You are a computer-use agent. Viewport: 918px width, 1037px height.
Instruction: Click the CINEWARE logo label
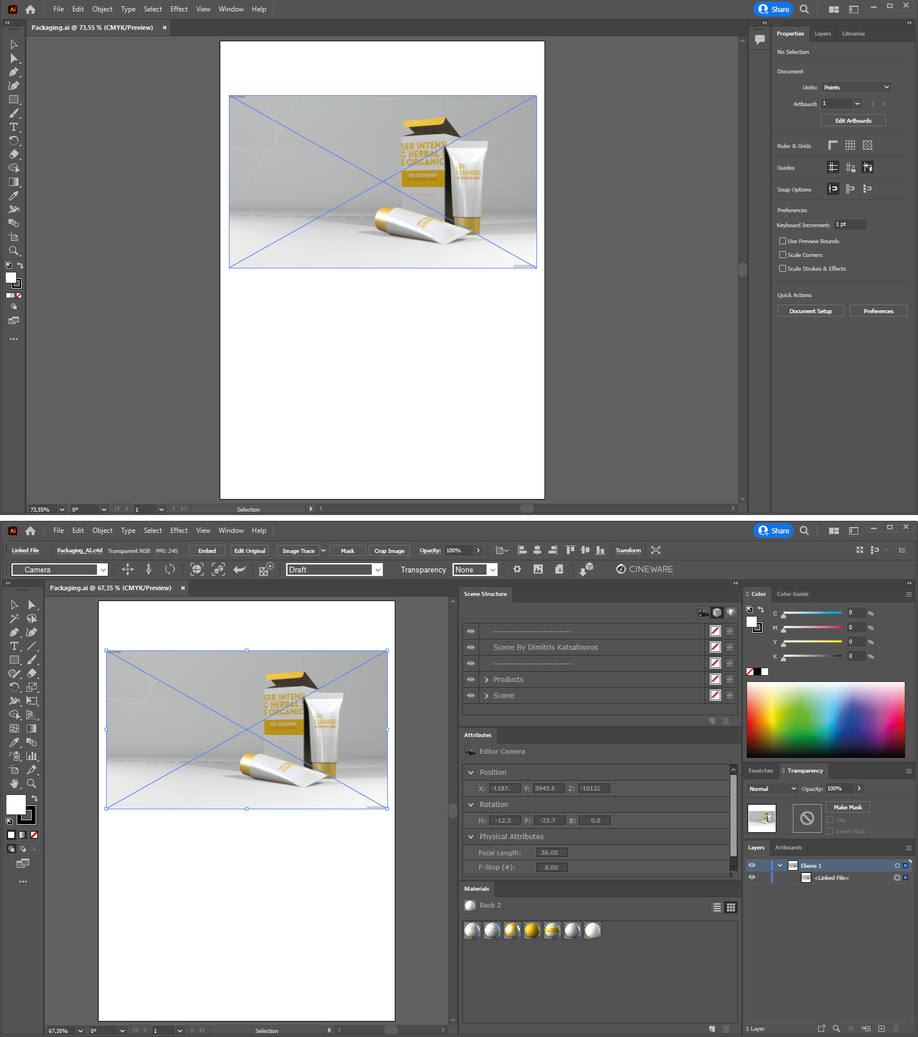click(644, 569)
